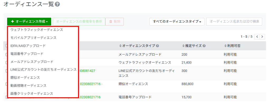Click メールアドレスアップロード type cell in table

pos(140,55)
